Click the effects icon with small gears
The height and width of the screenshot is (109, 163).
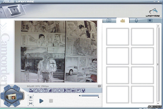[x=78, y=91]
